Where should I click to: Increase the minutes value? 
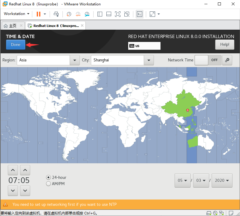(x=25, y=170)
